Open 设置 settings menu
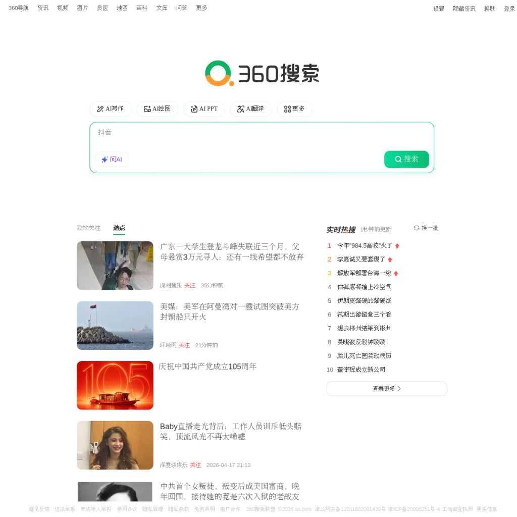This screenshot has width=517, height=517. 439,9
